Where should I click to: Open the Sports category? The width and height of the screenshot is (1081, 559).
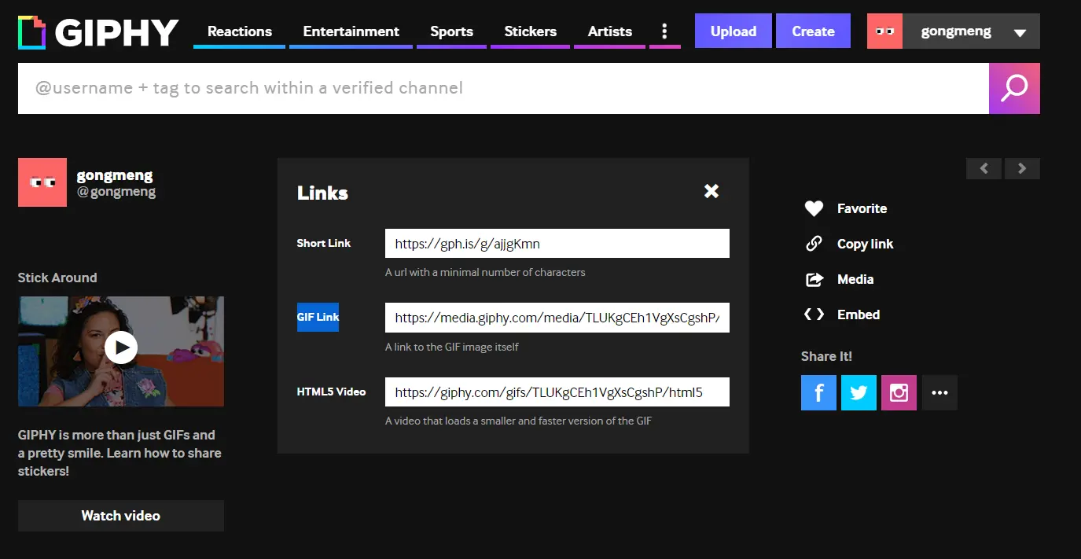click(x=451, y=31)
